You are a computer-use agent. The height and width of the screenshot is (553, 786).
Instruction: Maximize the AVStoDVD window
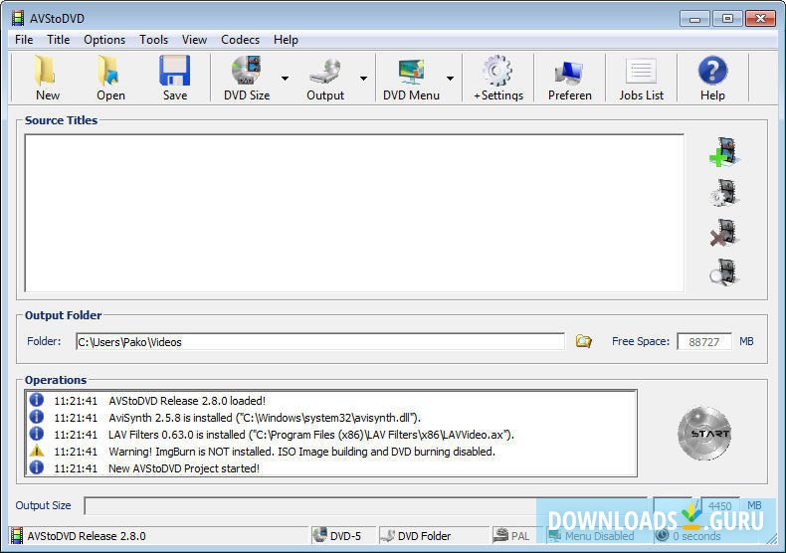[x=727, y=19]
